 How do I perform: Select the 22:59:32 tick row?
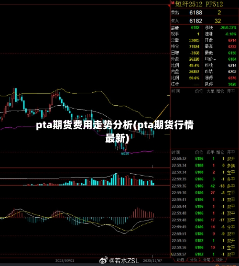[x=203, y=159]
